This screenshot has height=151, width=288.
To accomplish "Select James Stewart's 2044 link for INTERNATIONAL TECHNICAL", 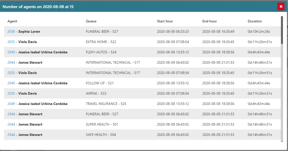I will [x=11, y=63].
